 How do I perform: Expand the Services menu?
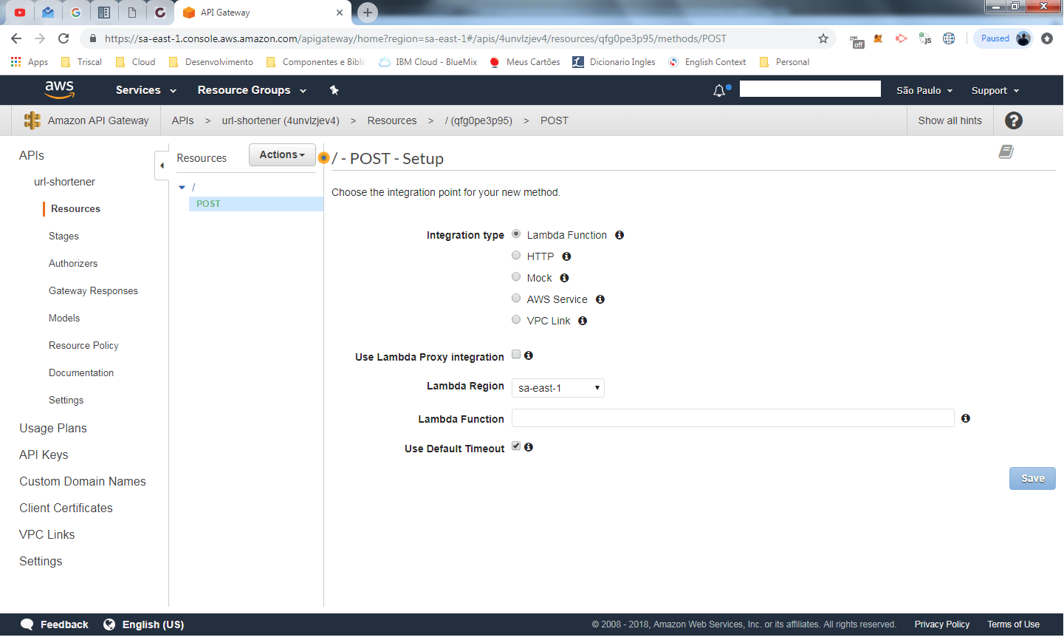146,90
